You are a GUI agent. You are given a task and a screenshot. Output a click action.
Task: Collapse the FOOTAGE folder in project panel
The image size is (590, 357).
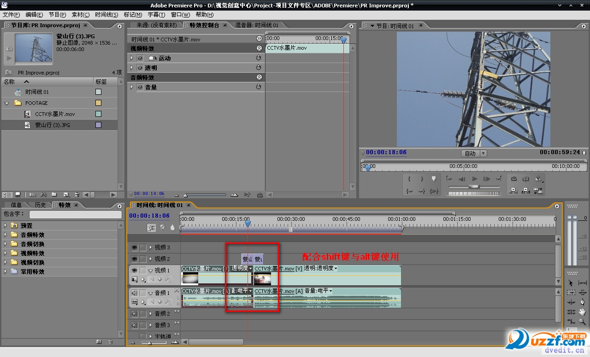click(x=7, y=103)
